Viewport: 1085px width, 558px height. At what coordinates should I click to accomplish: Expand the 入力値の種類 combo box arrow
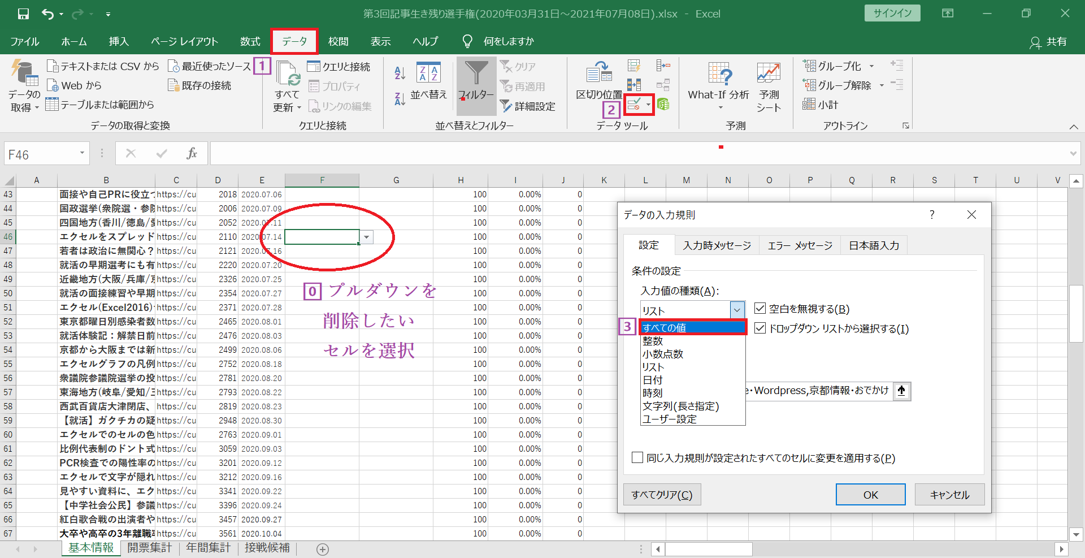pyautogui.click(x=737, y=310)
